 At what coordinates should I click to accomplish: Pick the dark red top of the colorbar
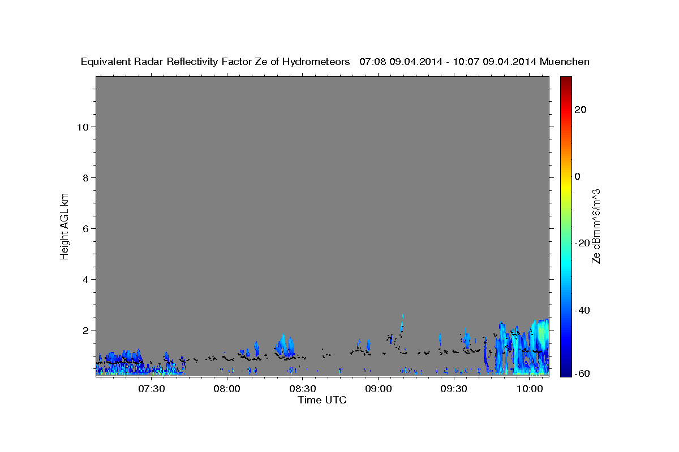[565, 80]
